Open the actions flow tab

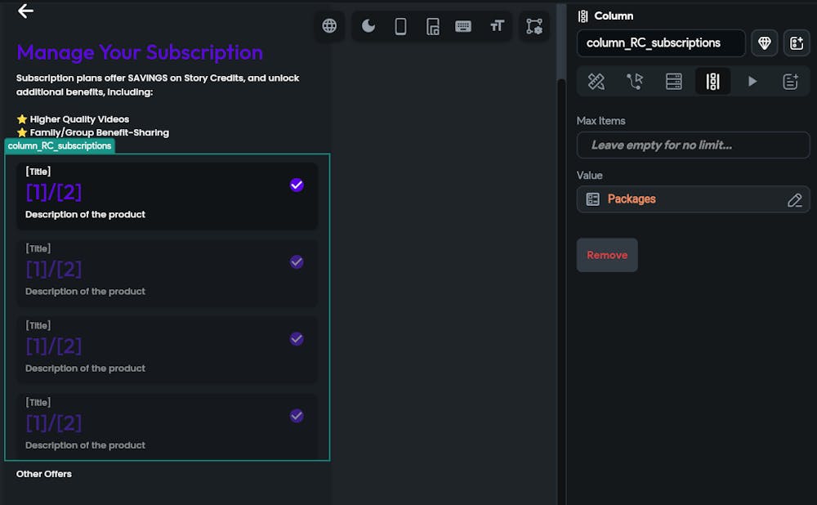click(x=635, y=82)
